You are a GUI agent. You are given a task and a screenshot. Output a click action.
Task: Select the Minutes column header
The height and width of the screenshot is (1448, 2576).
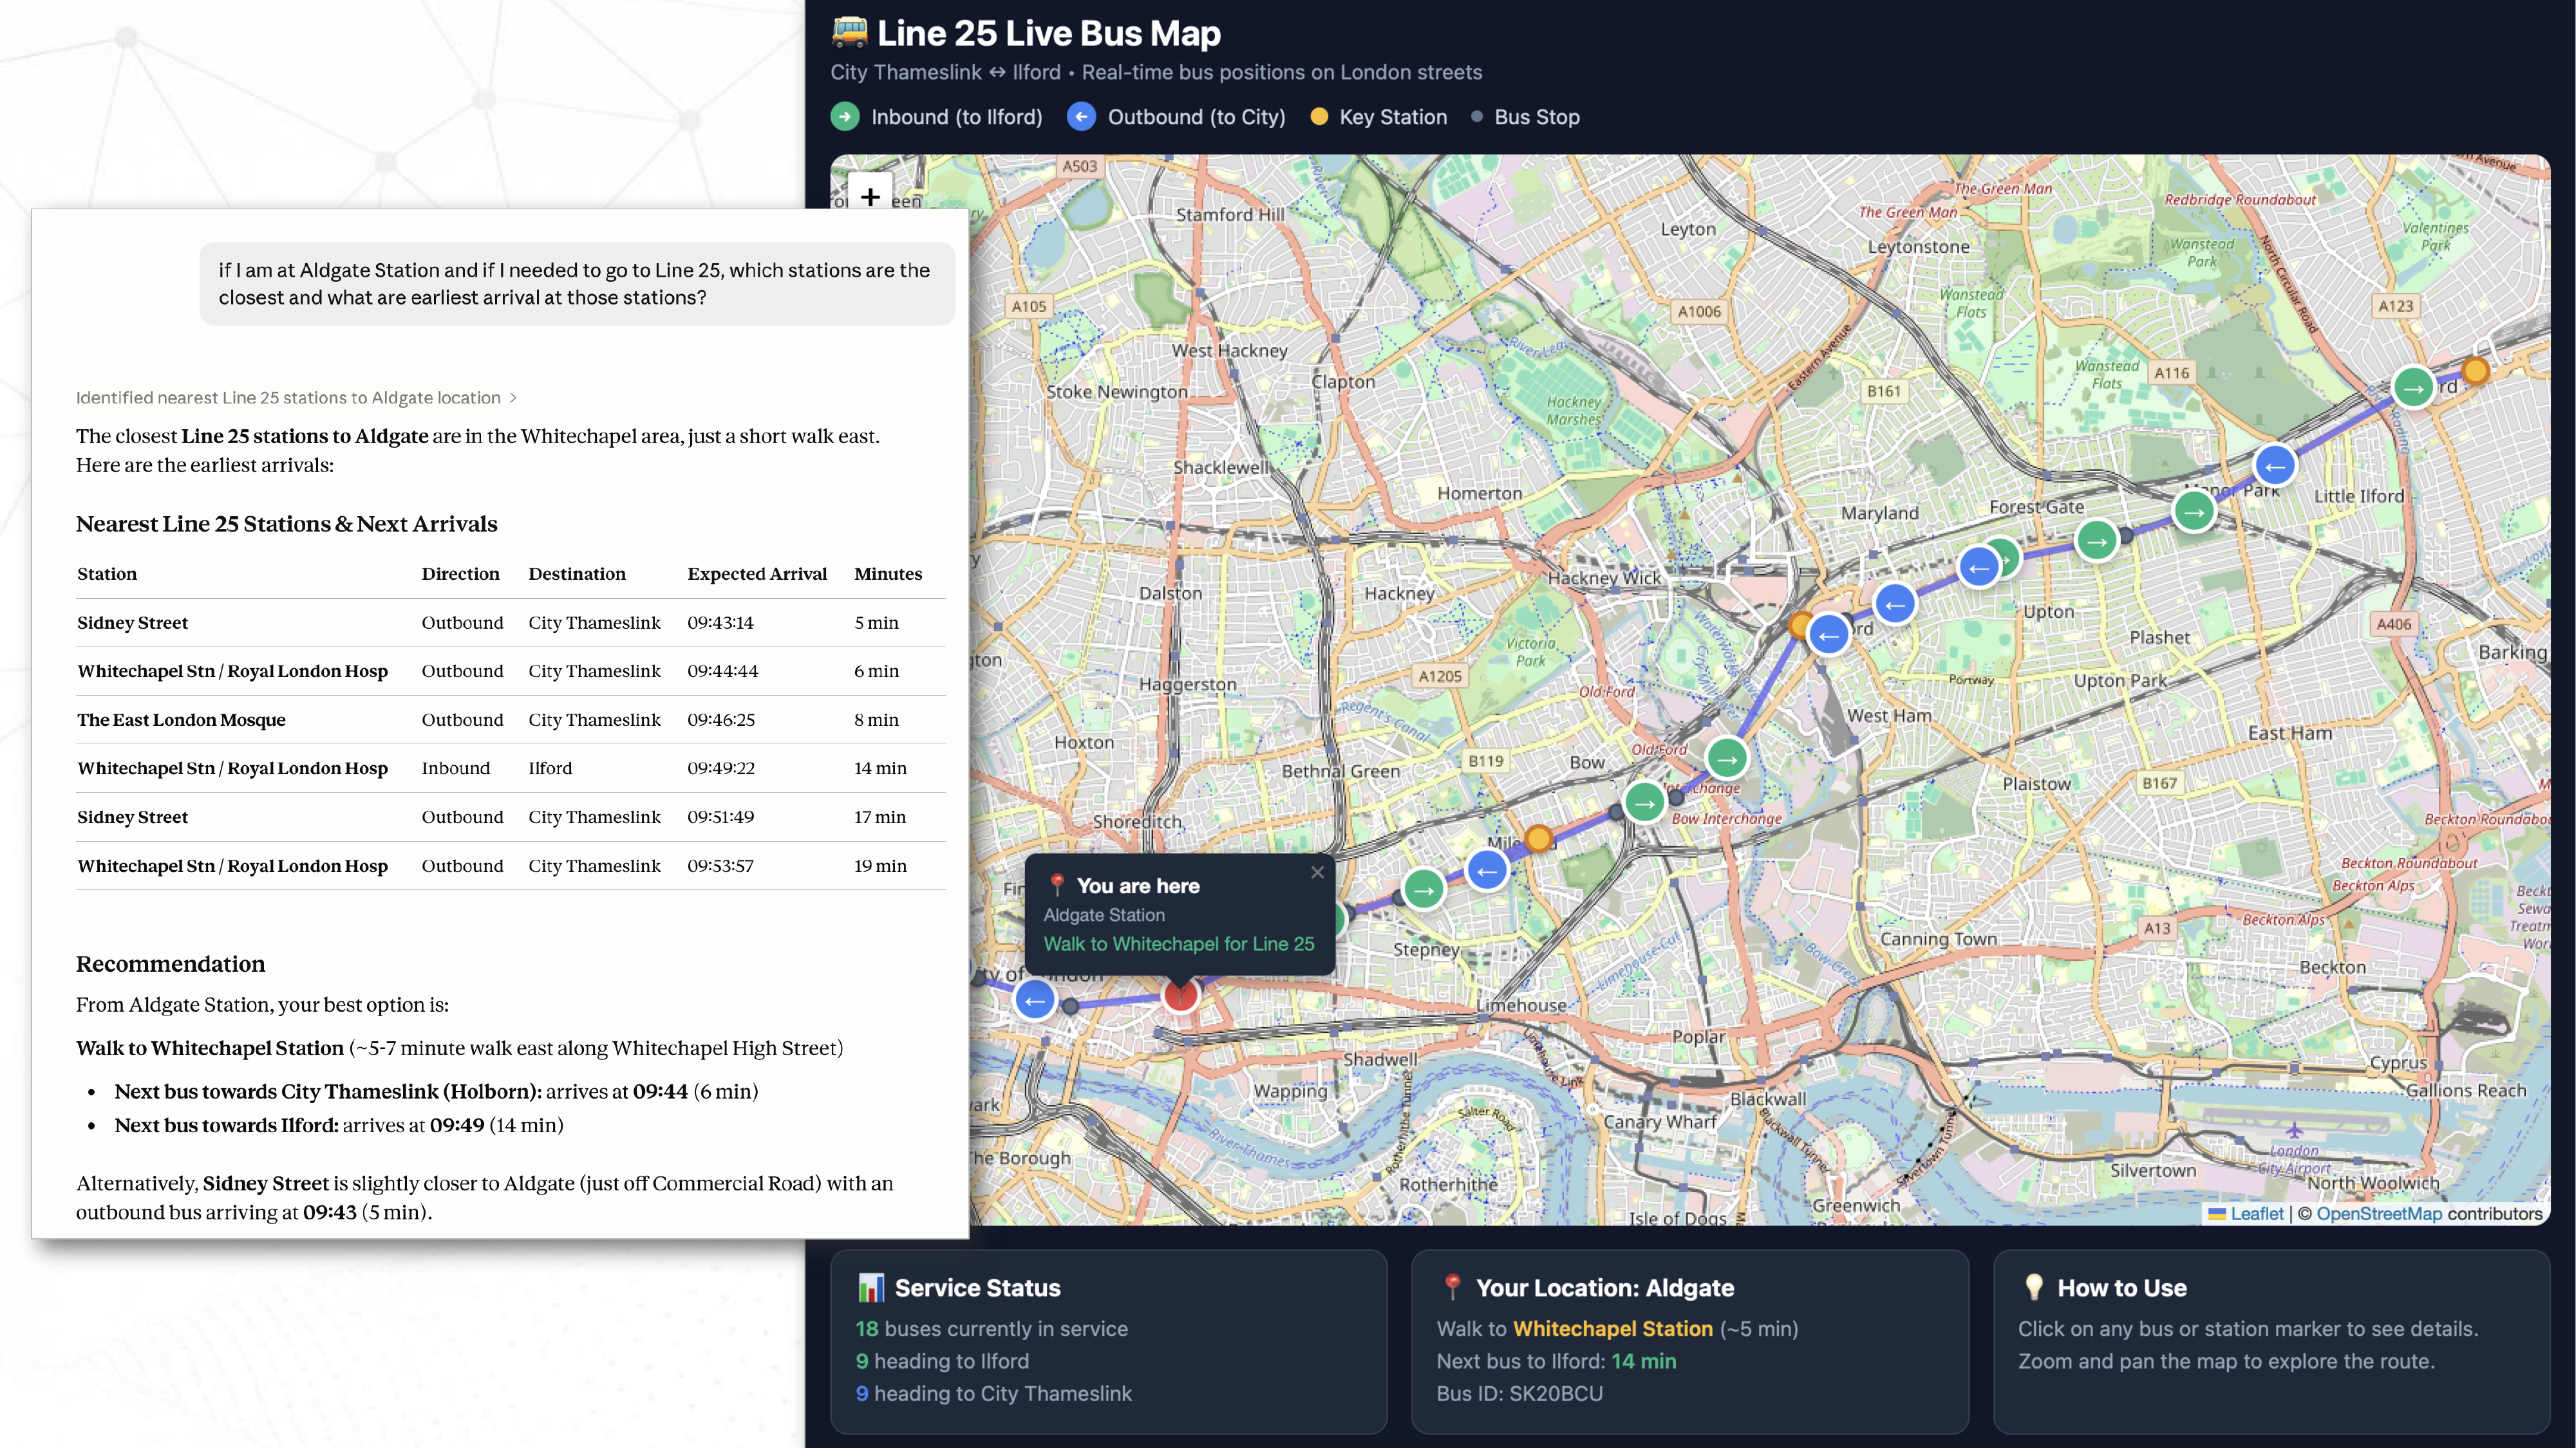pyautogui.click(x=888, y=573)
